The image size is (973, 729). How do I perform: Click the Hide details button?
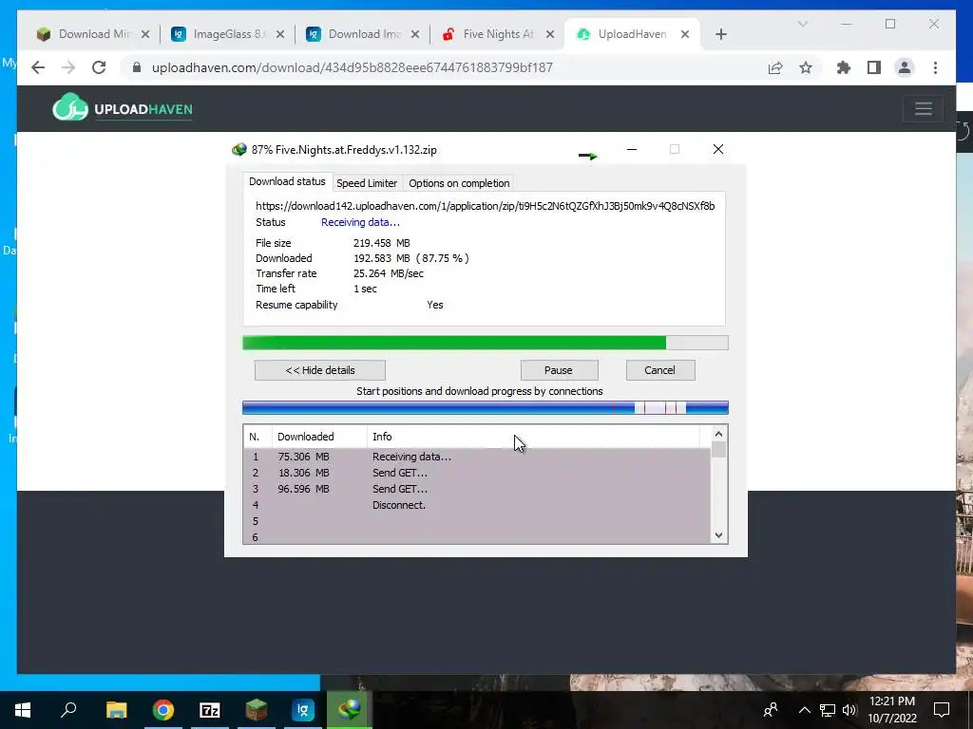(x=320, y=370)
